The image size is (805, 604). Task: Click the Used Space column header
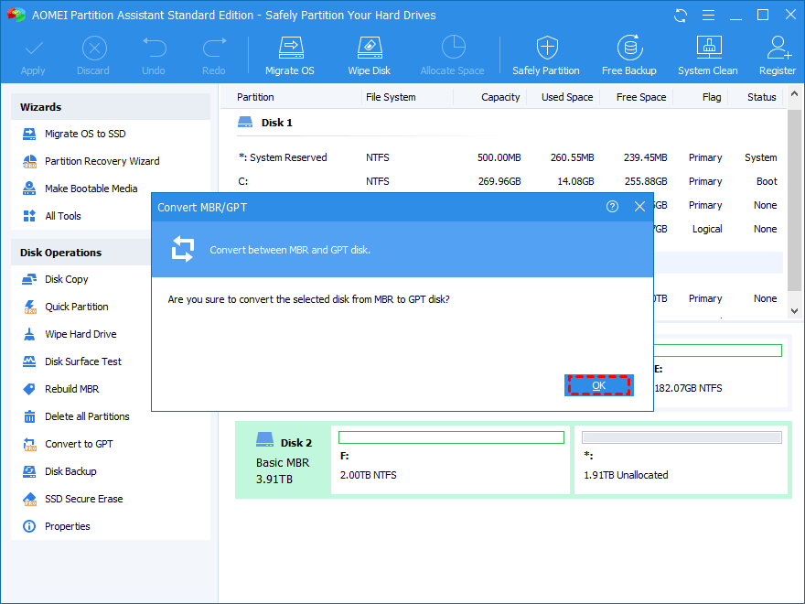pyautogui.click(x=567, y=97)
